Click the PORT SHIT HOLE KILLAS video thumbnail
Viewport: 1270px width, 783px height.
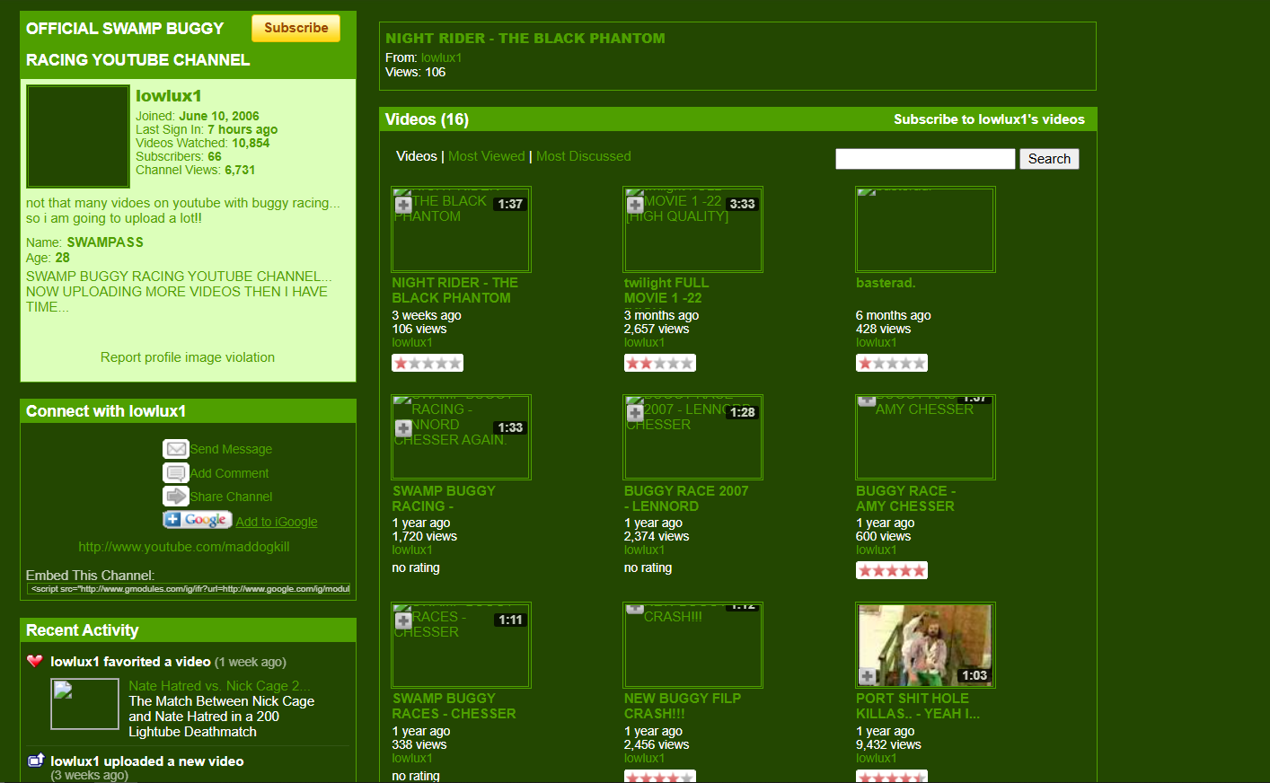click(x=925, y=645)
